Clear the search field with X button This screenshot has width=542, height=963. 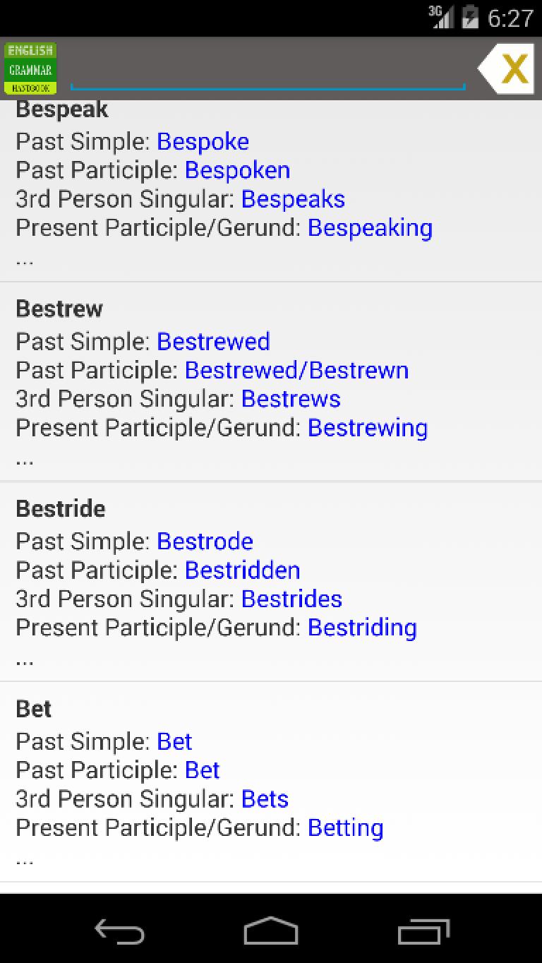click(x=508, y=68)
